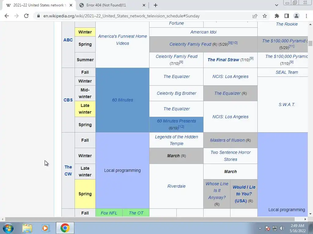Open Two Sentence Horror Stories link

click(230, 156)
